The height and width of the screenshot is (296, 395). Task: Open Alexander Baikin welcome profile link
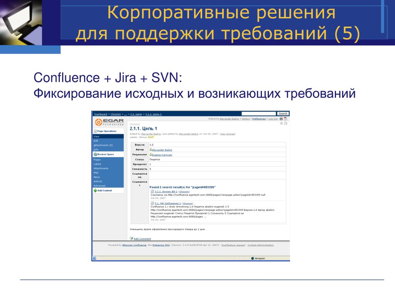[x=229, y=119]
